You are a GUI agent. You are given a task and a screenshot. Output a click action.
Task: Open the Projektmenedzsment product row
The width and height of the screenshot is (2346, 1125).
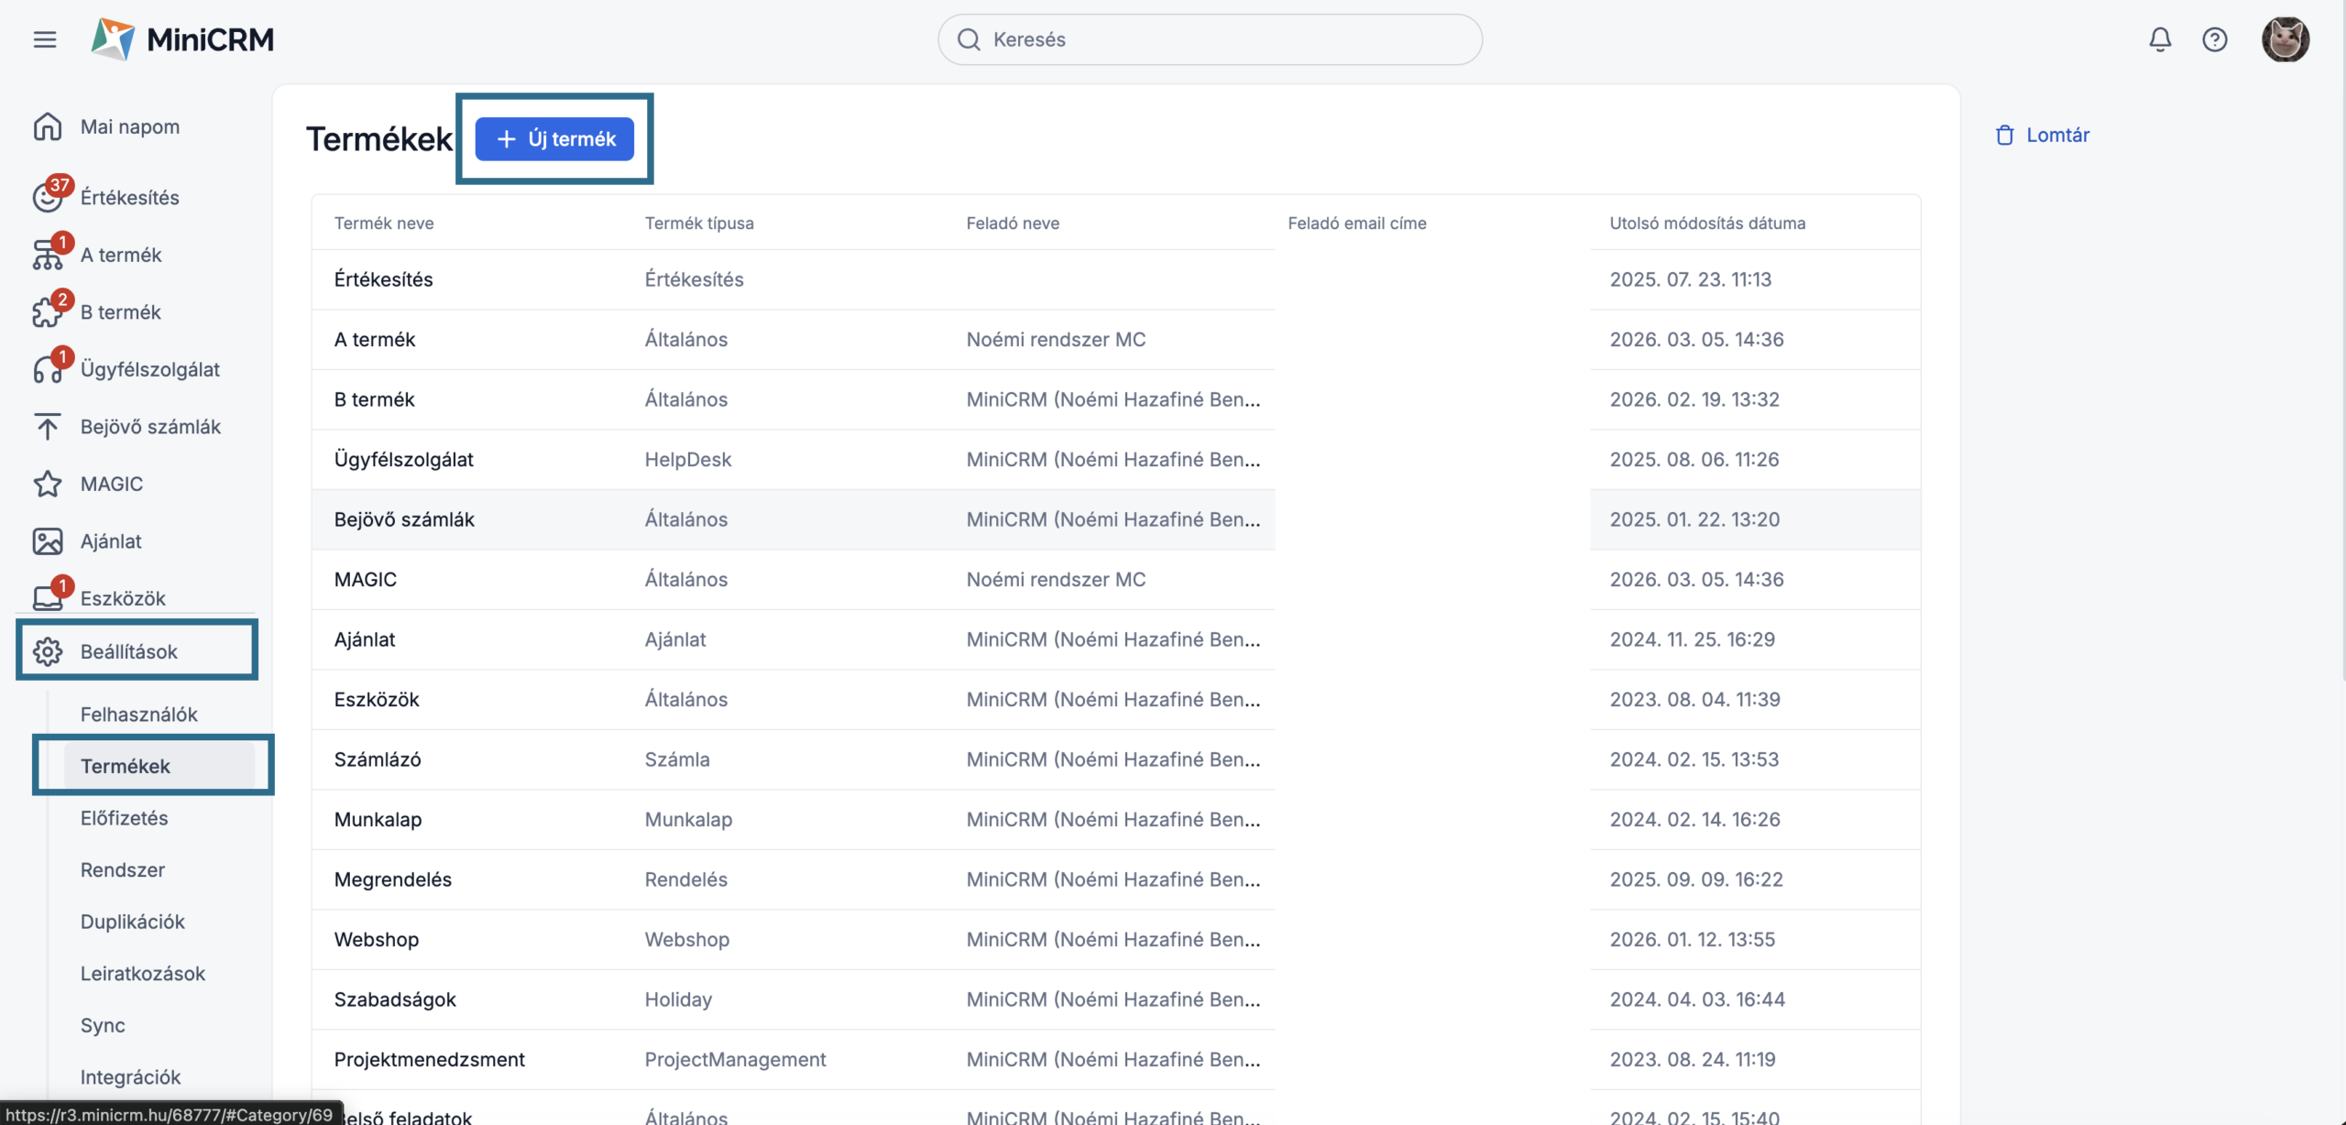tap(429, 1059)
